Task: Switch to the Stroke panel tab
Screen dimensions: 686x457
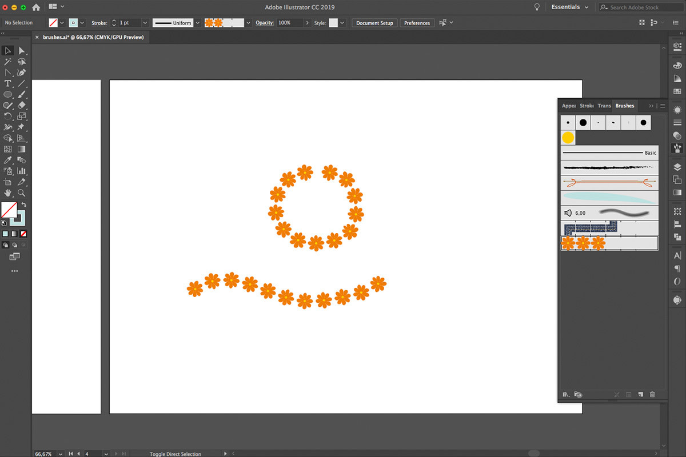Action: click(587, 106)
